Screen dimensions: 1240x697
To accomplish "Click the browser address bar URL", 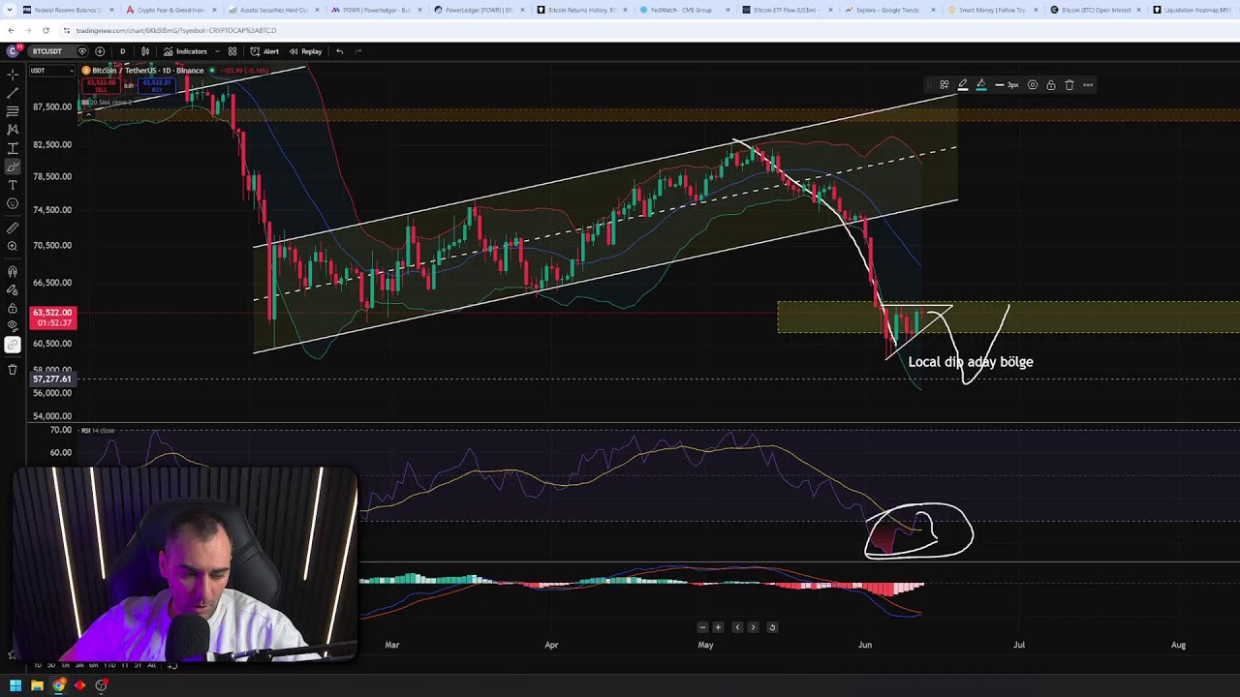I will (x=176, y=30).
